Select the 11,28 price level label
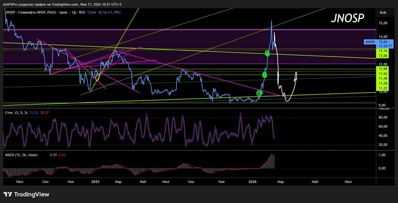Image resolution: width=398 pixels, height=203 pixels. click(x=382, y=83)
